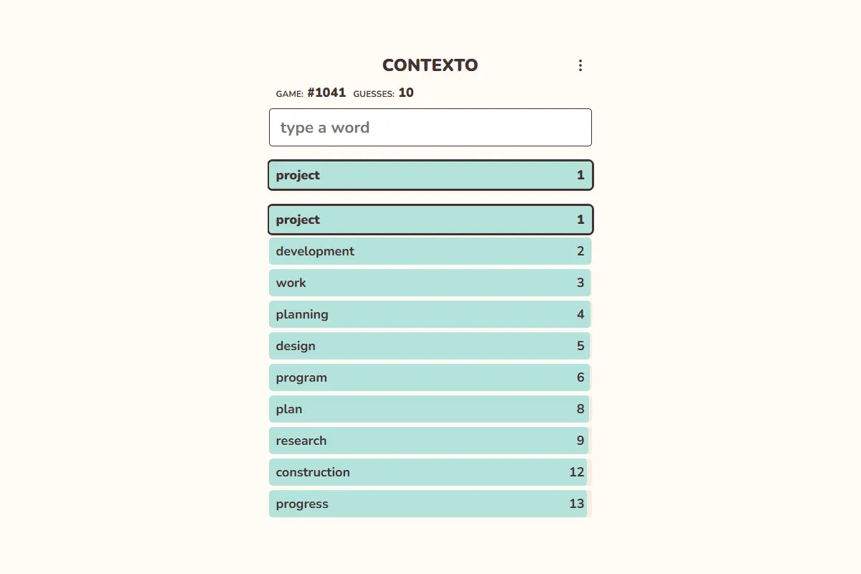Click the GUESSES counter showing 10
Viewport: 861px width, 574px height.
pyautogui.click(x=383, y=93)
